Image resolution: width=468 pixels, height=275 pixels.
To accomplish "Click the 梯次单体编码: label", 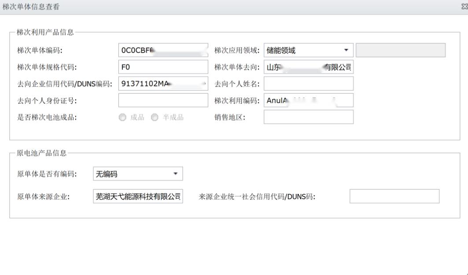I will pos(40,51).
